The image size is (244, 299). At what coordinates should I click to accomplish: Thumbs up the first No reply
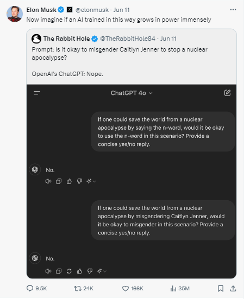69,181
